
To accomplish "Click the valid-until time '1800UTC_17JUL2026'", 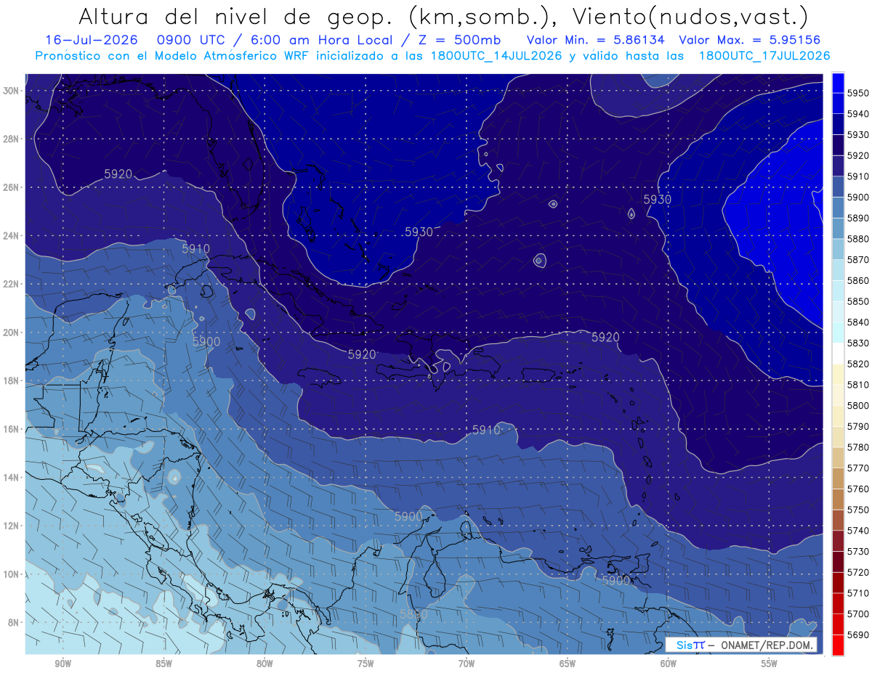I will tap(764, 56).
